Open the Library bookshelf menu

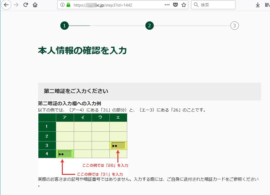[267, 5]
